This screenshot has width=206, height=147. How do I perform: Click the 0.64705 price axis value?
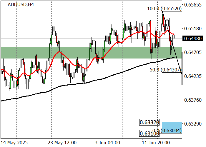(x=193, y=53)
